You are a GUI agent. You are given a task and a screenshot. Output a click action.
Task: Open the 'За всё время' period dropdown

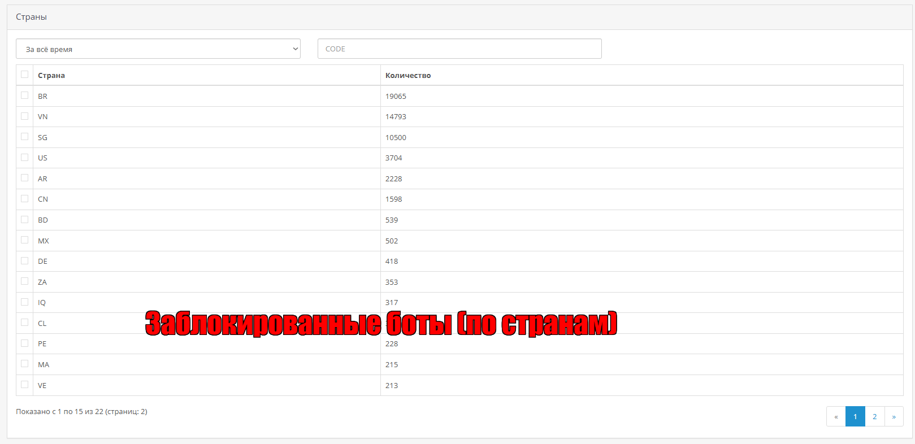[x=158, y=49]
